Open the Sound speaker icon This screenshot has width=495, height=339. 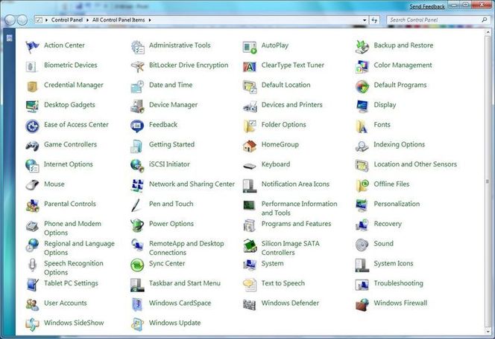tap(362, 245)
